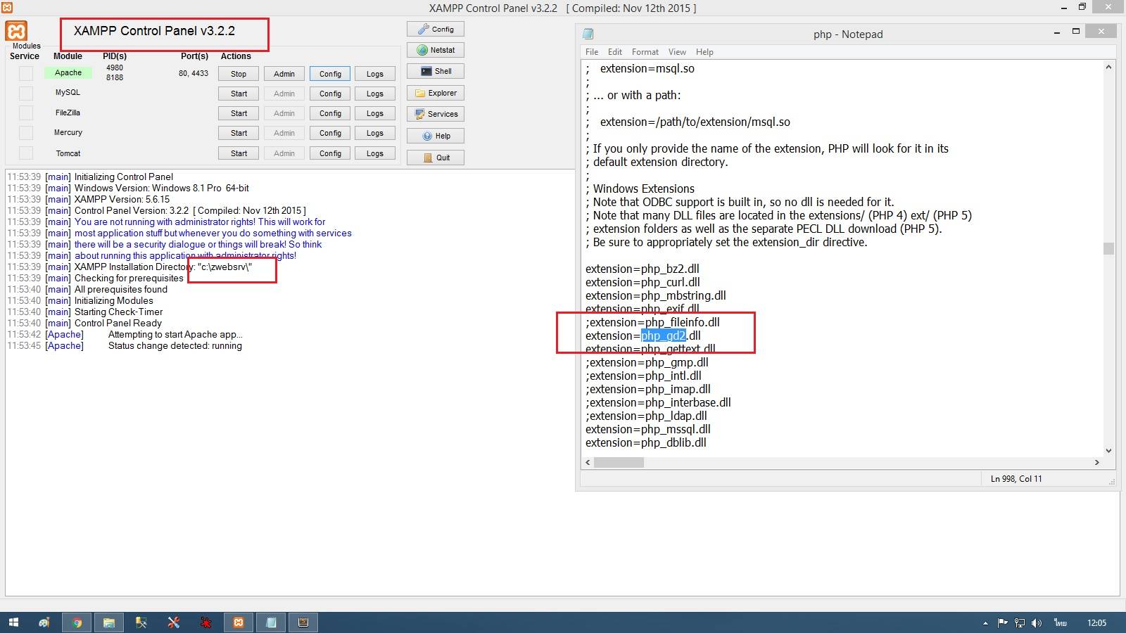This screenshot has width=1126, height=633.
Task: Click the line extension=php_curl.dll in Notepad
Action: [643, 282]
